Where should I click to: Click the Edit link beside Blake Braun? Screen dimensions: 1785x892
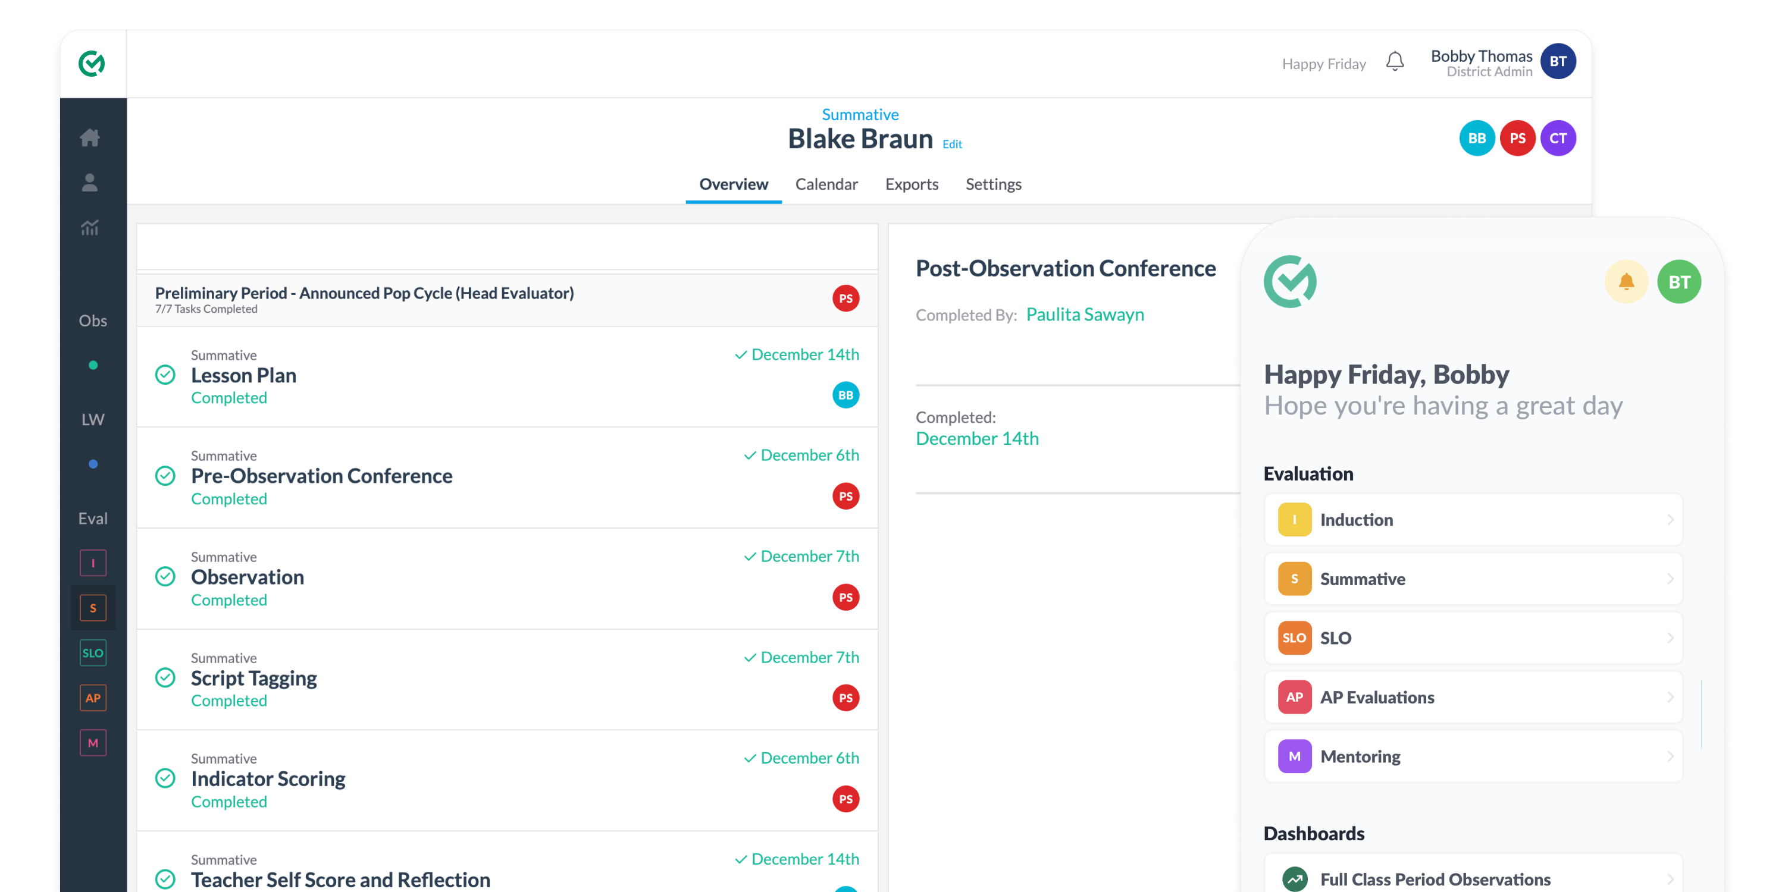[952, 144]
